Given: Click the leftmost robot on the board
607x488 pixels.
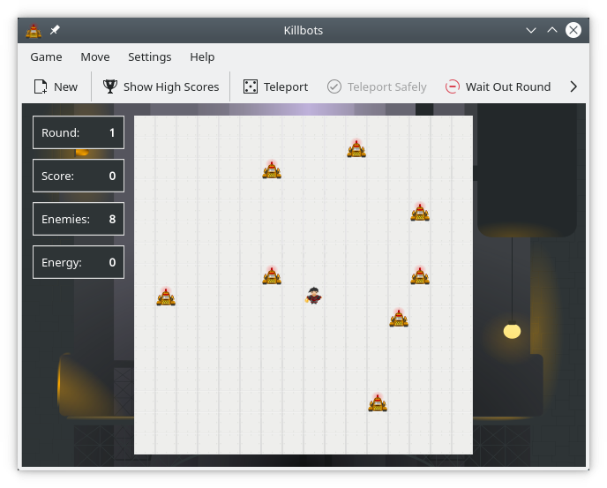Looking at the screenshot, I should pyautogui.click(x=166, y=297).
